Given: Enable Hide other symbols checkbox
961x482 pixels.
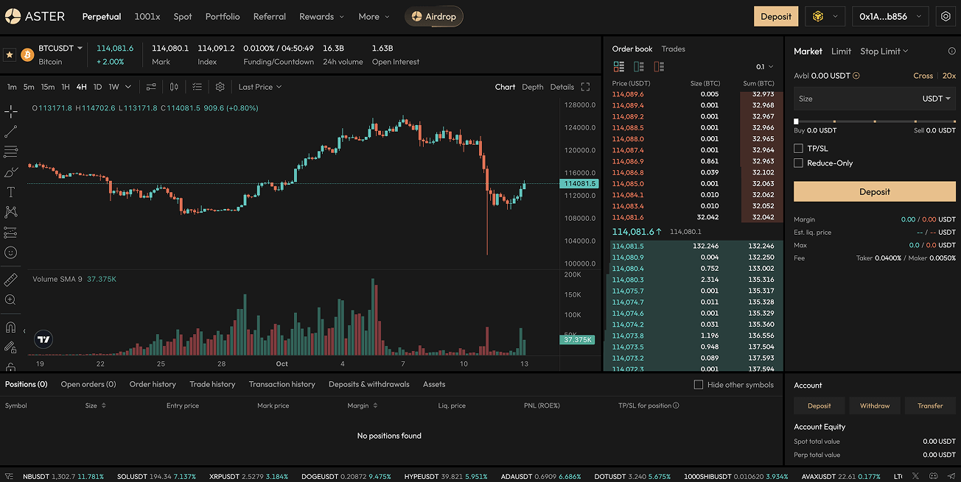Looking at the screenshot, I should pyautogui.click(x=698, y=384).
